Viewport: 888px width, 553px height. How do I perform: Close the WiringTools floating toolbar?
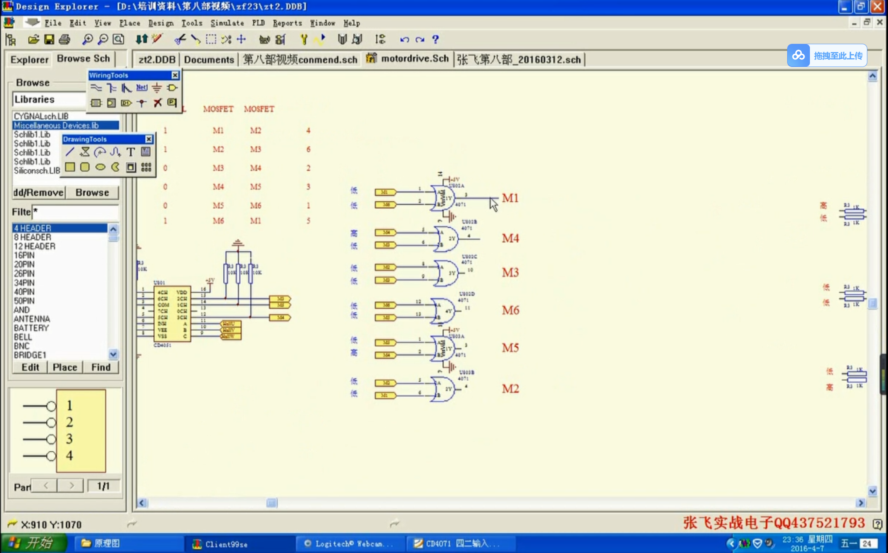(x=175, y=75)
